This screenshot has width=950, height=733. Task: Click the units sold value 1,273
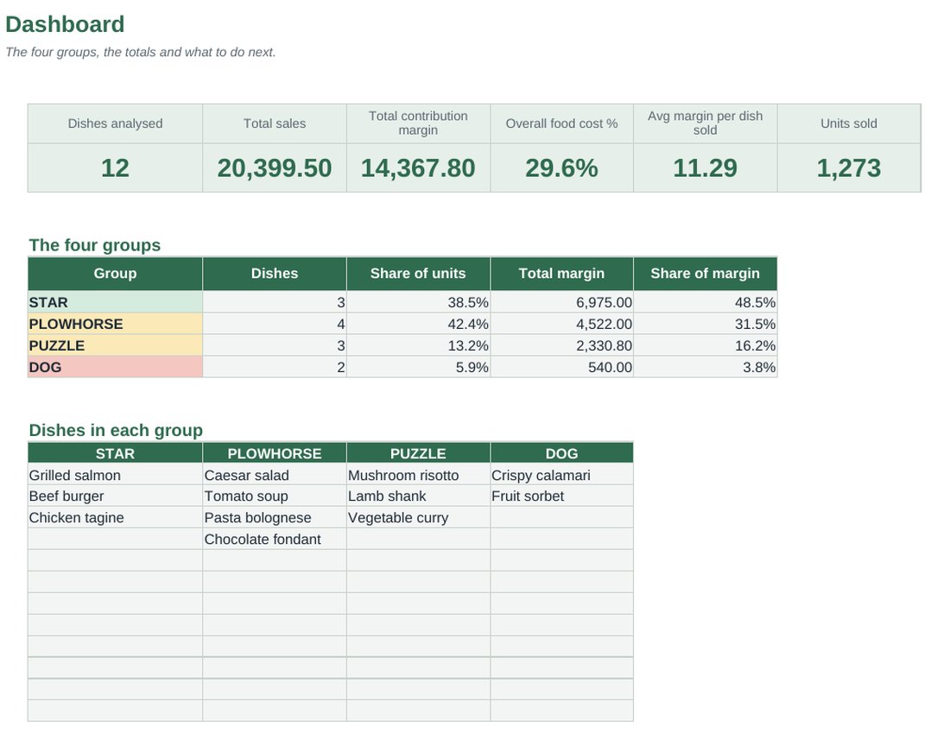click(x=849, y=167)
